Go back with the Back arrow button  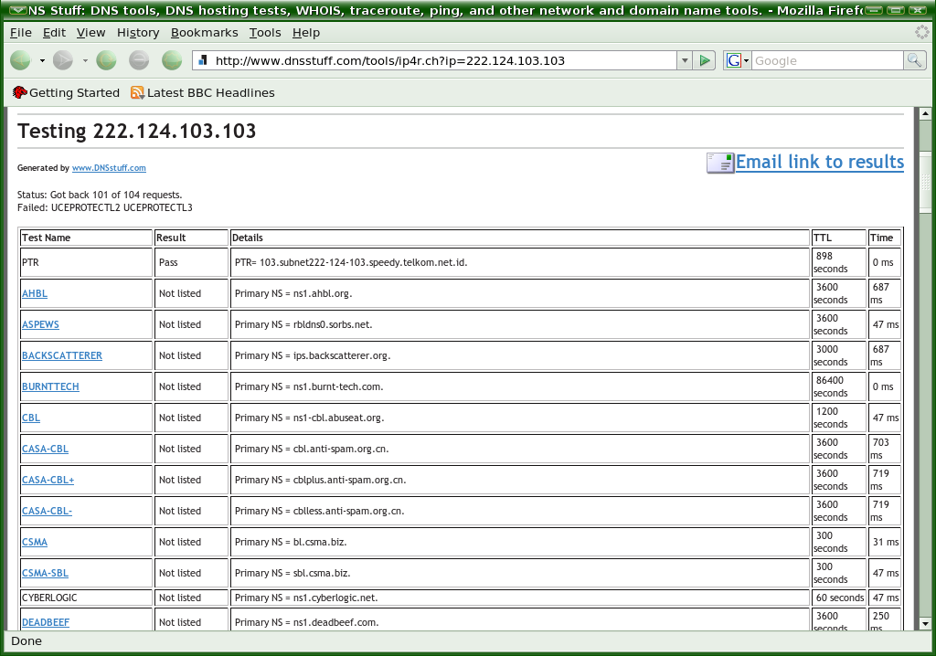pos(20,60)
